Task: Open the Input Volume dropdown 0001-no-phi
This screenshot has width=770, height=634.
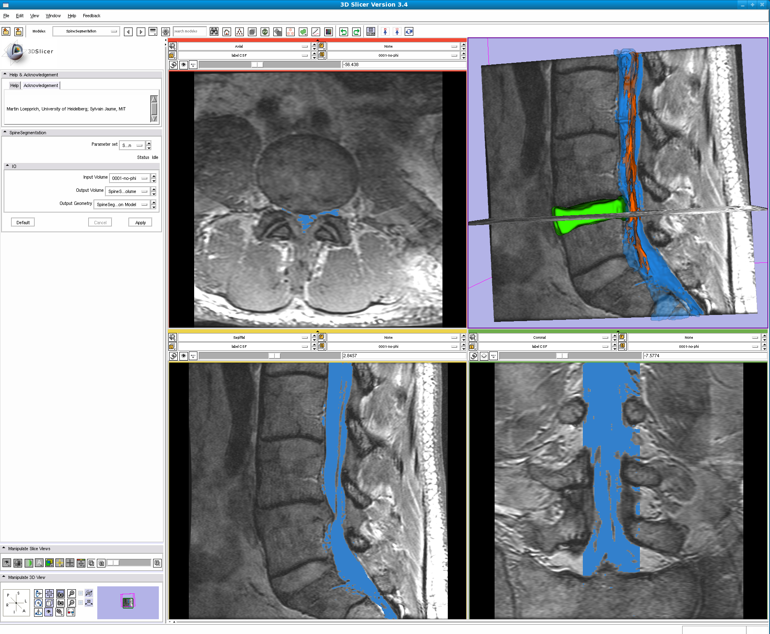Action: [129, 178]
